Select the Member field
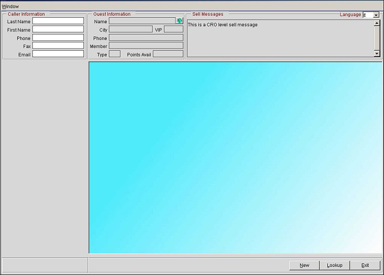The width and height of the screenshot is (384, 275). coord(146,46)
